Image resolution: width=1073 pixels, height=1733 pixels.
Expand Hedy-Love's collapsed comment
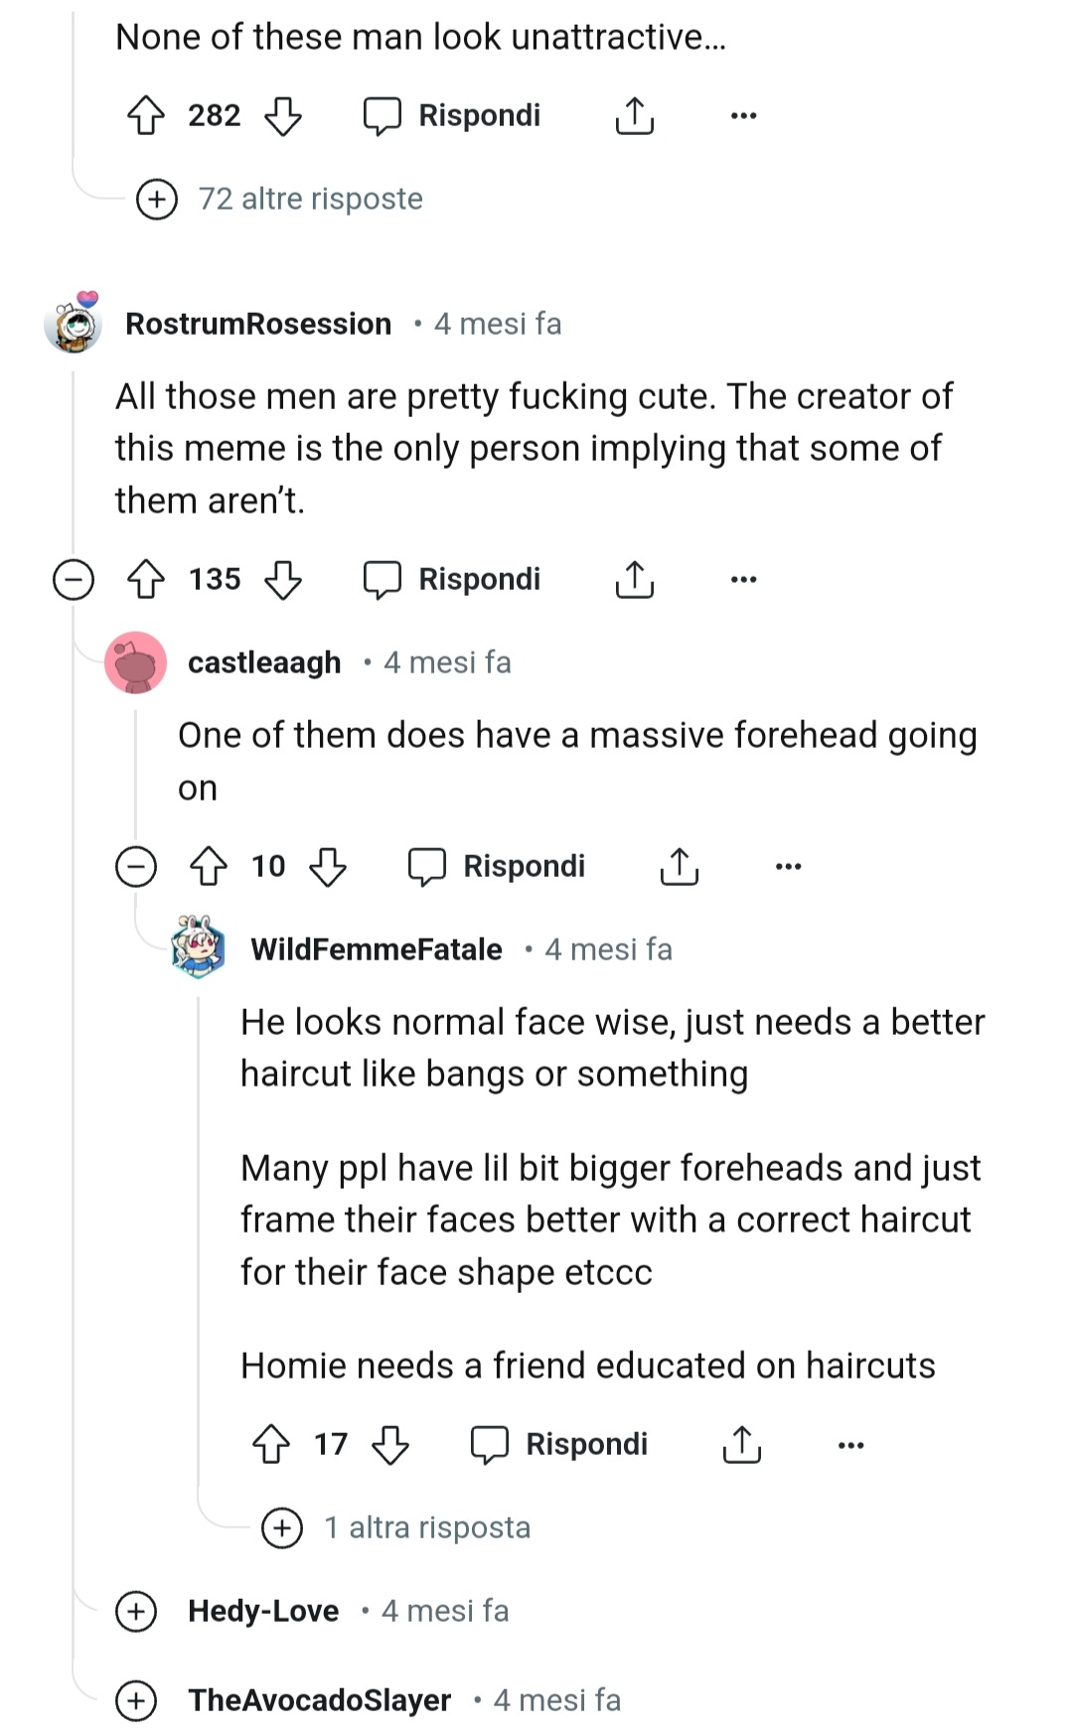(x=137, y=1611)
